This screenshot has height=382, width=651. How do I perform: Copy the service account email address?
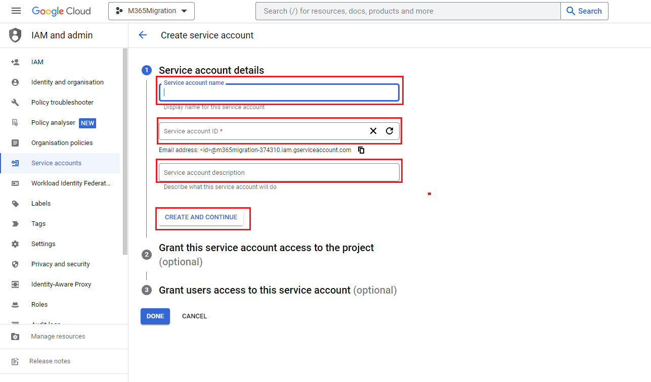[361, 150]
